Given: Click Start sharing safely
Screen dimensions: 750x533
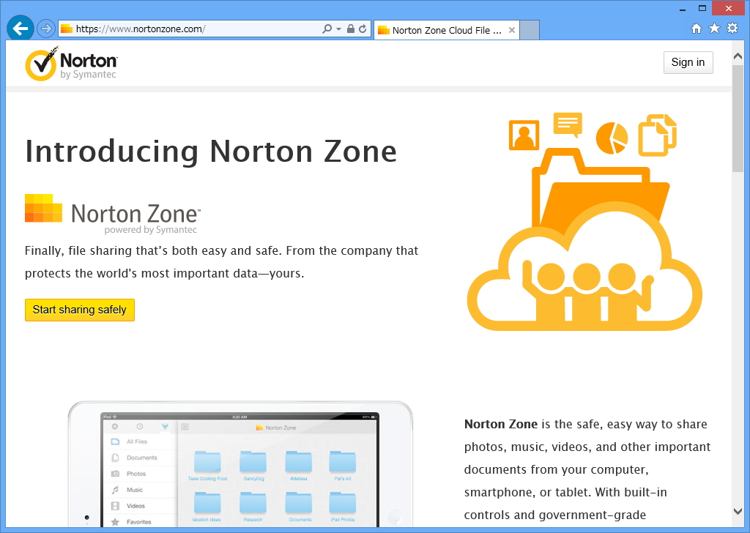Looking at the screenshot, I should click(x=79, y=310).
